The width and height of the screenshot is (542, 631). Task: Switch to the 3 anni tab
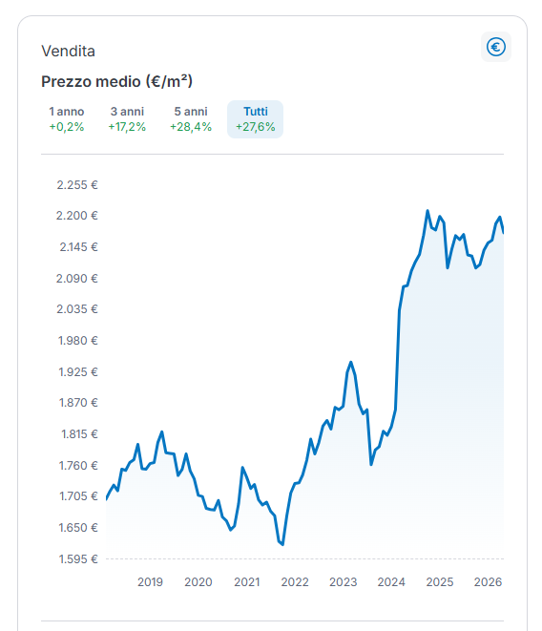(127, 119)
